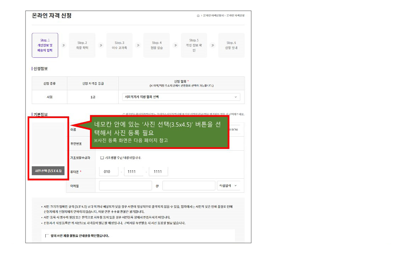
Task: Open the '온라인 자격신청서' breadcrumb link
Action: point(213,16)
